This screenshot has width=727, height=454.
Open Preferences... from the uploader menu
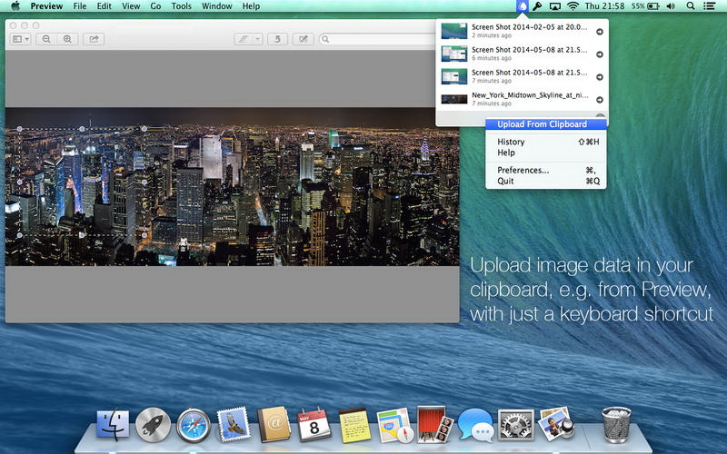click(523, 170)
